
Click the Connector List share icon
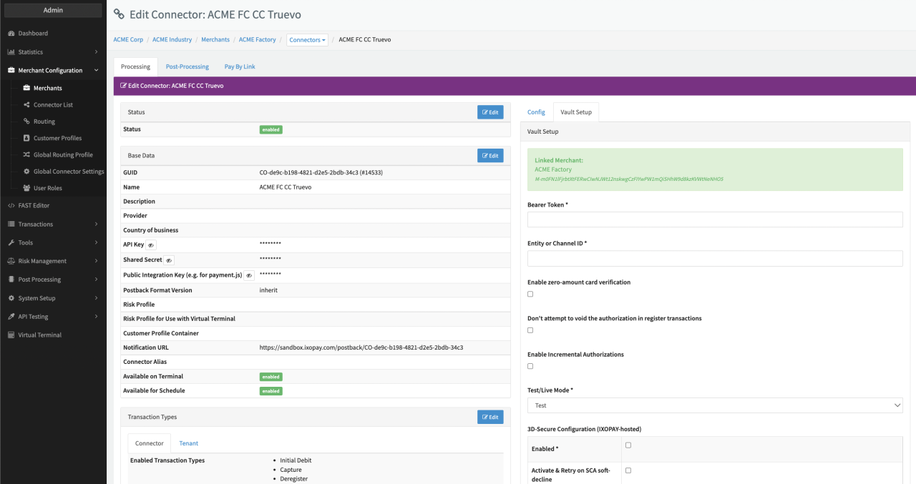point(26,105)
